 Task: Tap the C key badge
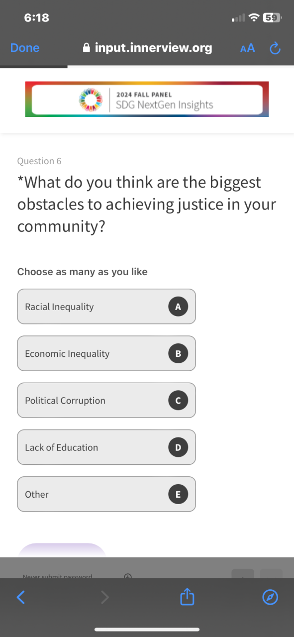point(178,401)
